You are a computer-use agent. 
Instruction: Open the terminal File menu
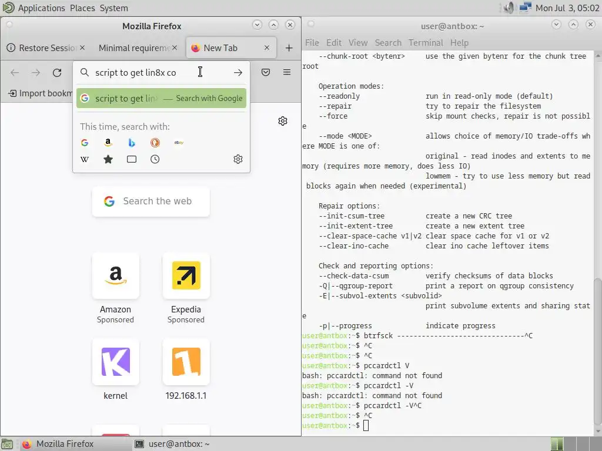[x=312, y=42]
